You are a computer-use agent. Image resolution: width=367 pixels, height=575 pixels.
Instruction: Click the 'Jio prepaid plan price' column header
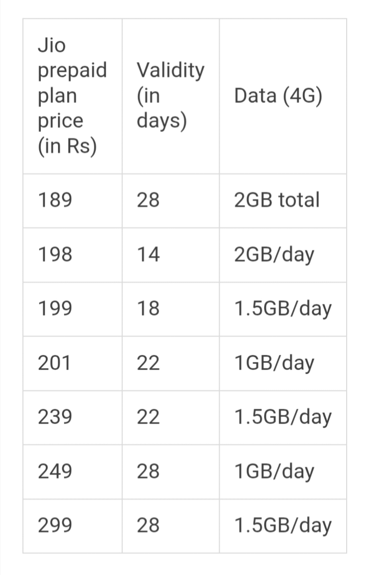pyautogui.click(x=72, y=96)
